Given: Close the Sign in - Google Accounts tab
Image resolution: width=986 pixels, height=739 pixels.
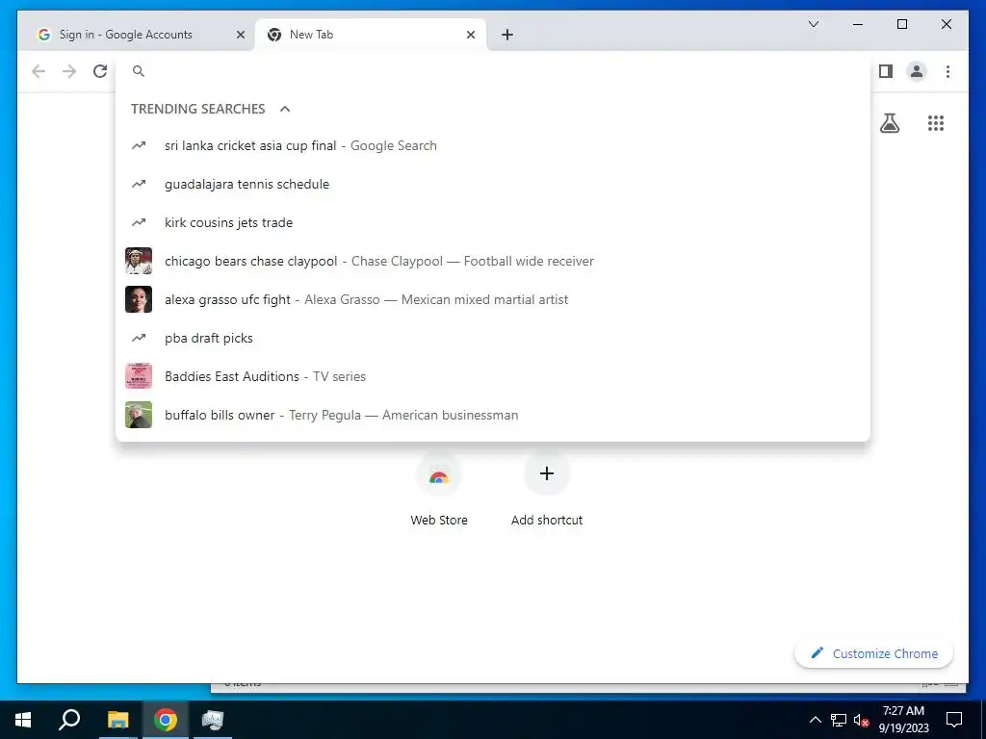Looking at the screenshot, I should click(240, 35).
